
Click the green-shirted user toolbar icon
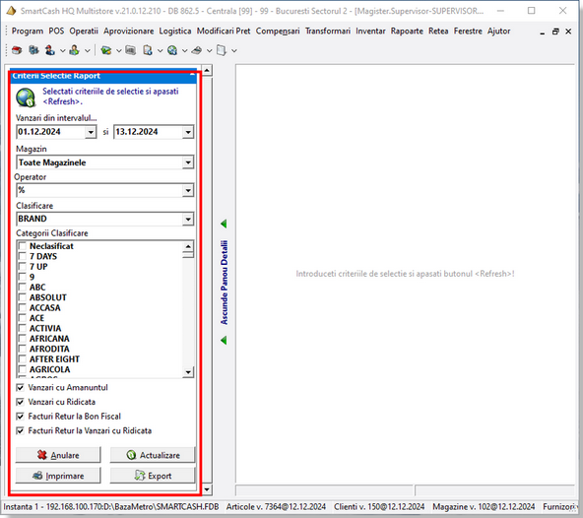point(75,50)
